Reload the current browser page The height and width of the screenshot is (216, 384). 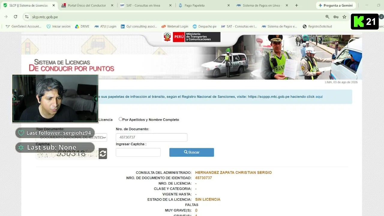point(16,17)
